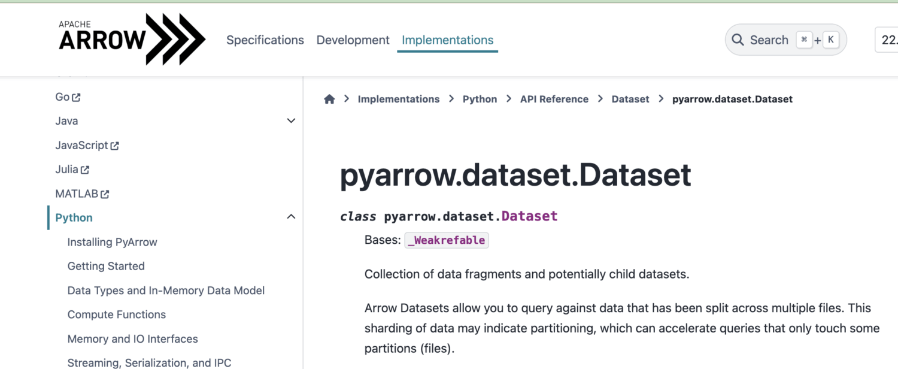Click the current breadcrumb pyarrow.dataset.Dataset
This screenshot has width=898, height=369.
[732, 99]
